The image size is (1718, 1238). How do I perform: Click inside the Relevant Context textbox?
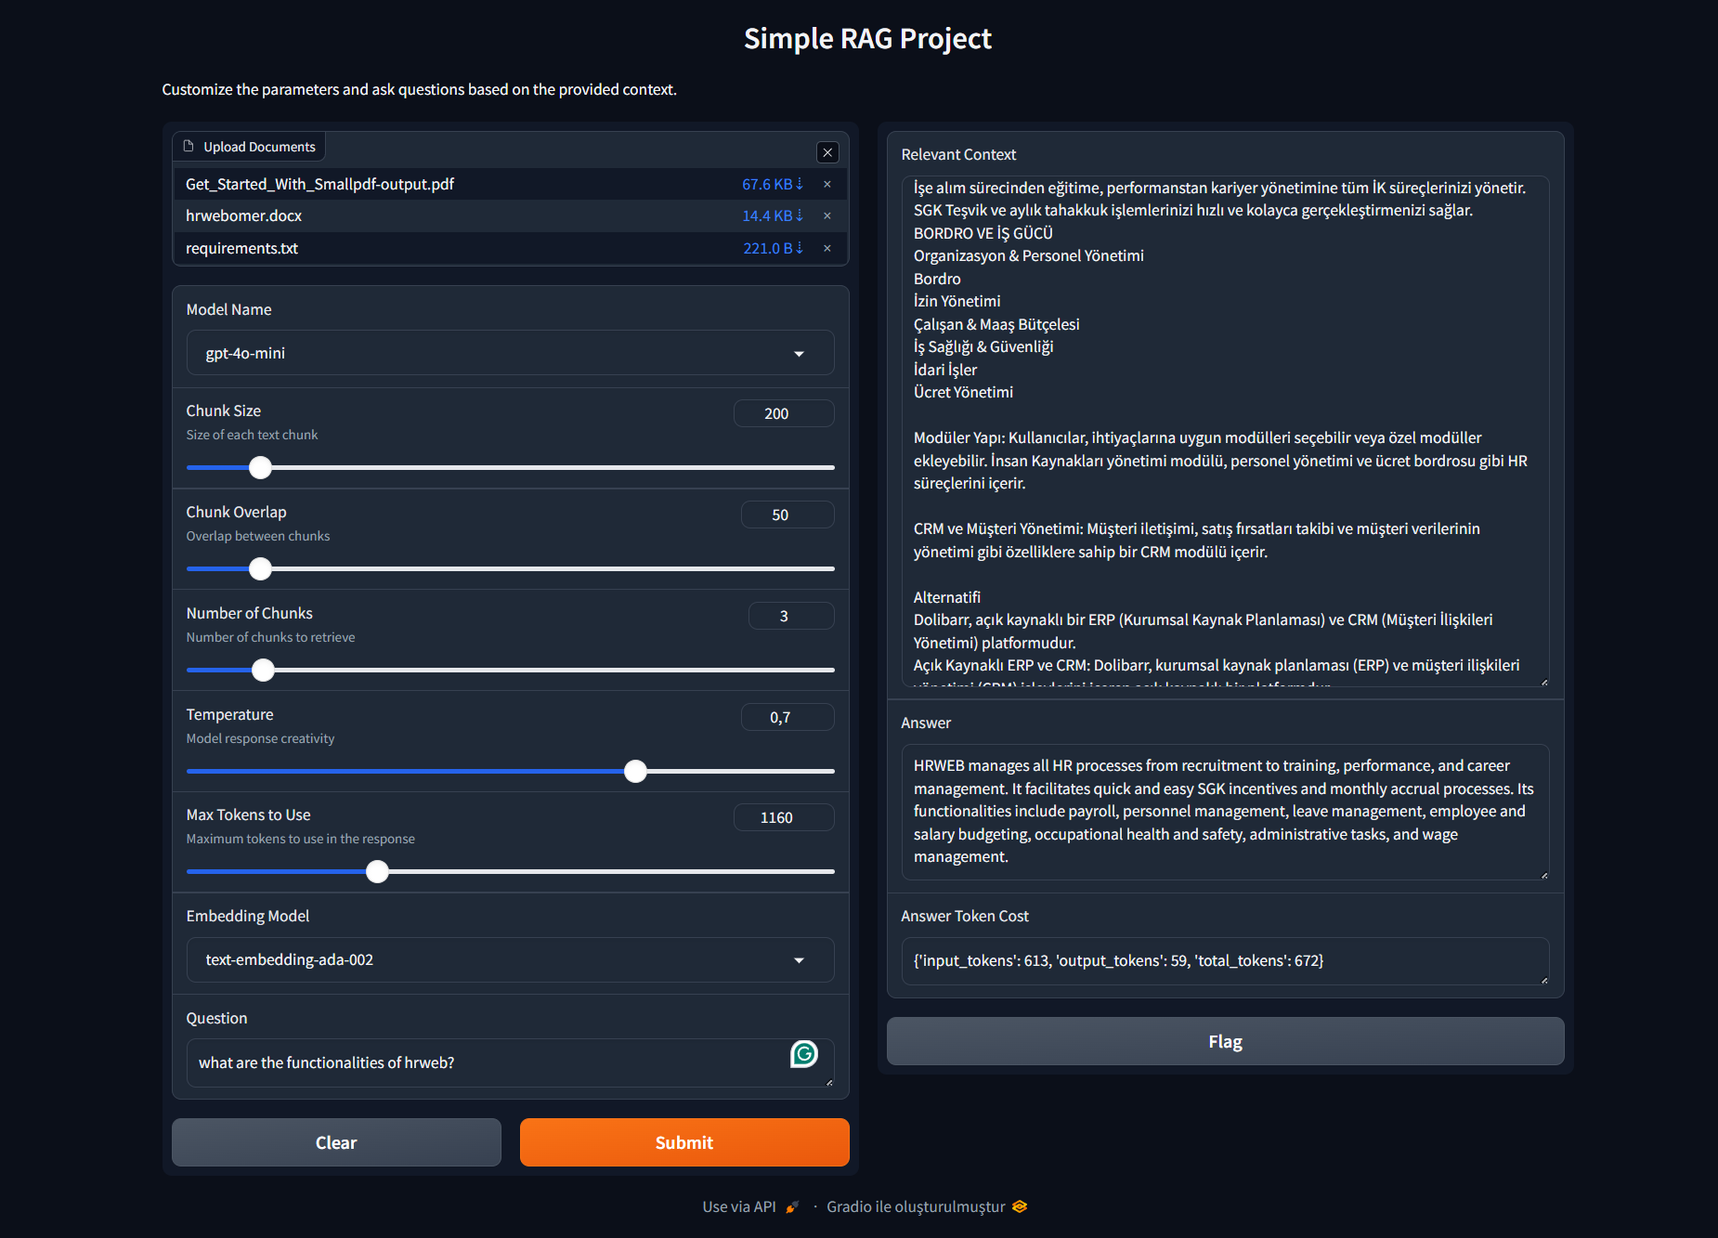pyautogui.click(x=1225, y=432)
